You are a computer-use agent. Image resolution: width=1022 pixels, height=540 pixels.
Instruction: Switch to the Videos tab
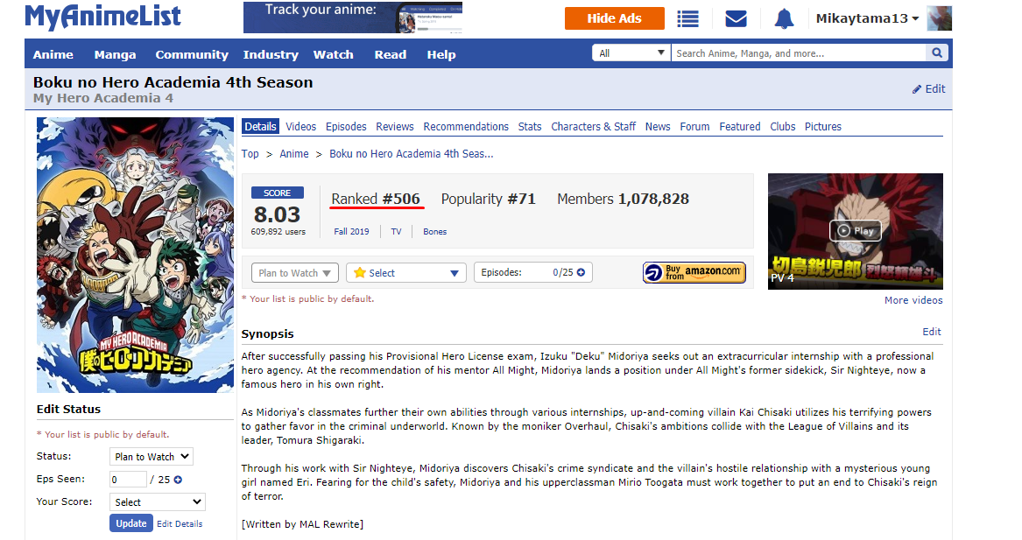(300, 126)
